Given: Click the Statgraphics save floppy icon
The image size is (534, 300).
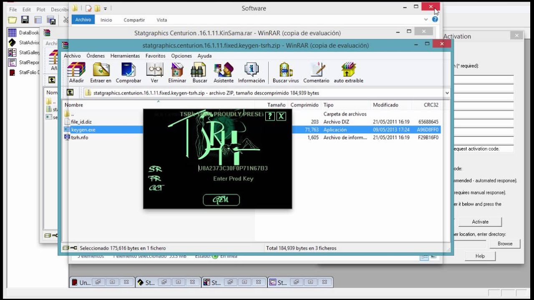Looking at the screenshot, I should (25, 20).
